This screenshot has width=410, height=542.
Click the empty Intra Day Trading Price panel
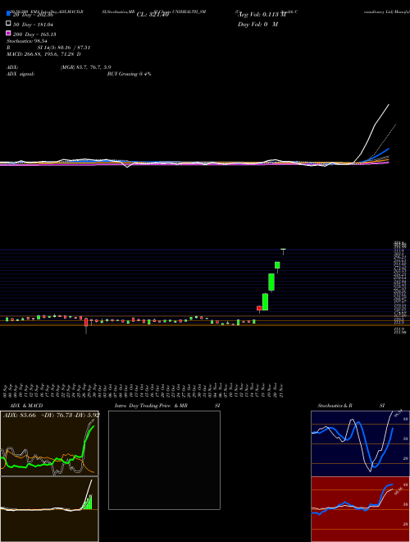coord(164,460)
